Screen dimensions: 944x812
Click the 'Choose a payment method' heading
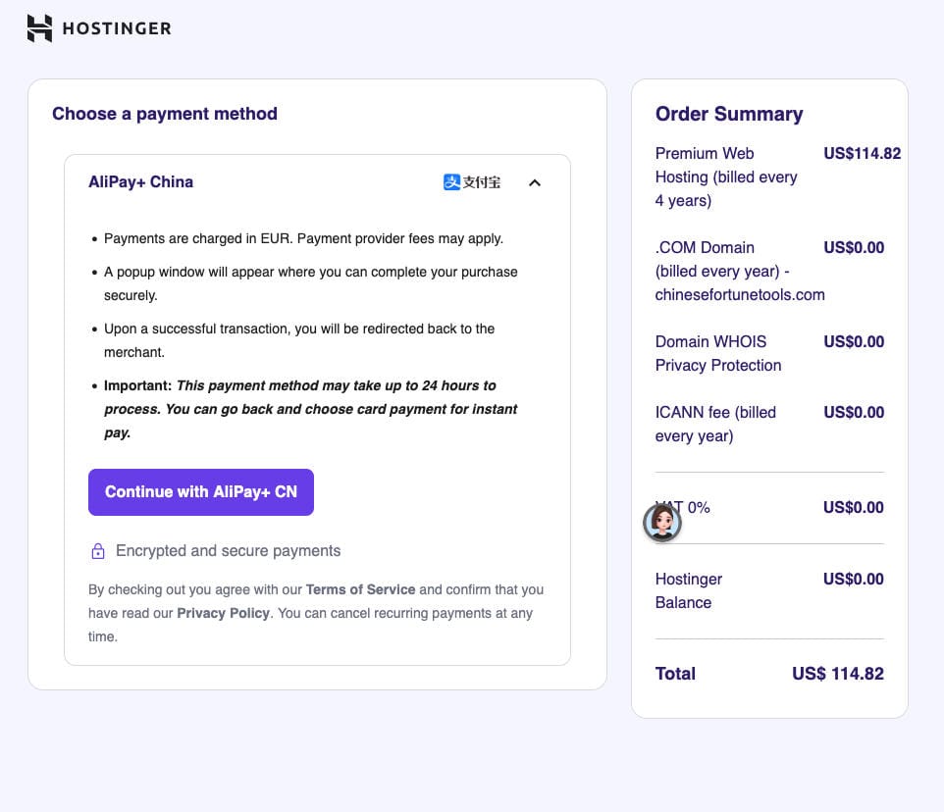click(165, 114)
